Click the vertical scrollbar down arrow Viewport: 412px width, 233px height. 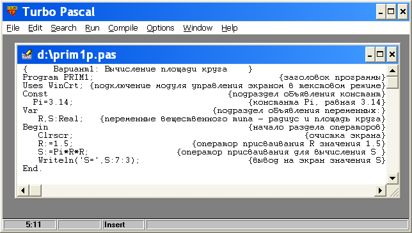[392, 178]
